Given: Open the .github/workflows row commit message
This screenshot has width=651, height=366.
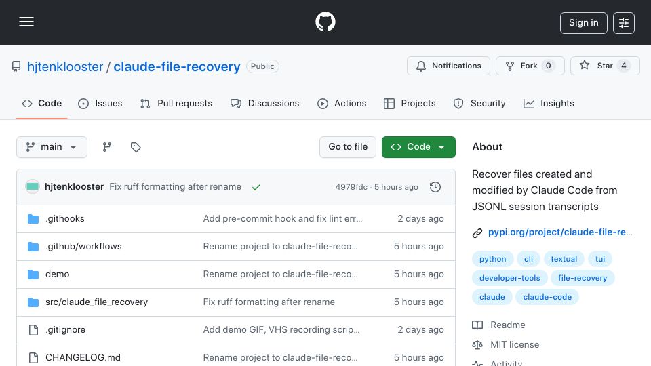Looking at the screenshot, I should (281, 247).
